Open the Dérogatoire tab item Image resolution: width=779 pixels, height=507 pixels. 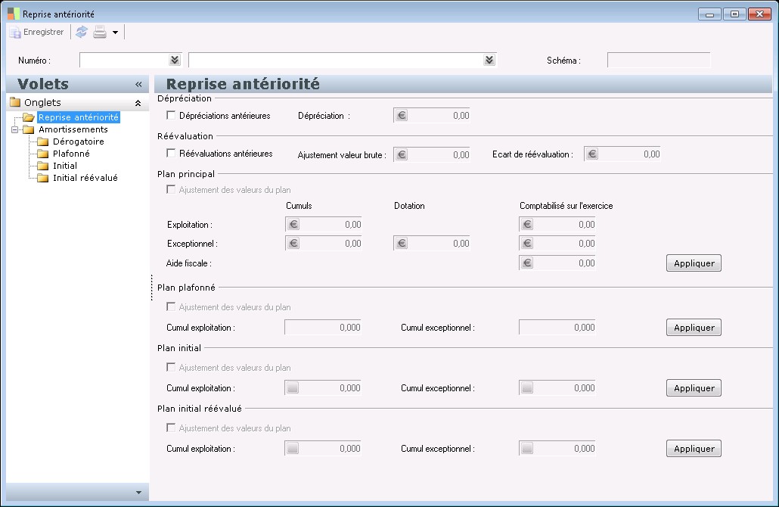pos(79,142)
